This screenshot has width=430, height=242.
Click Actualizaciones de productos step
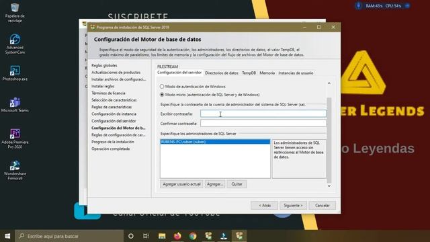pos(116,73)
